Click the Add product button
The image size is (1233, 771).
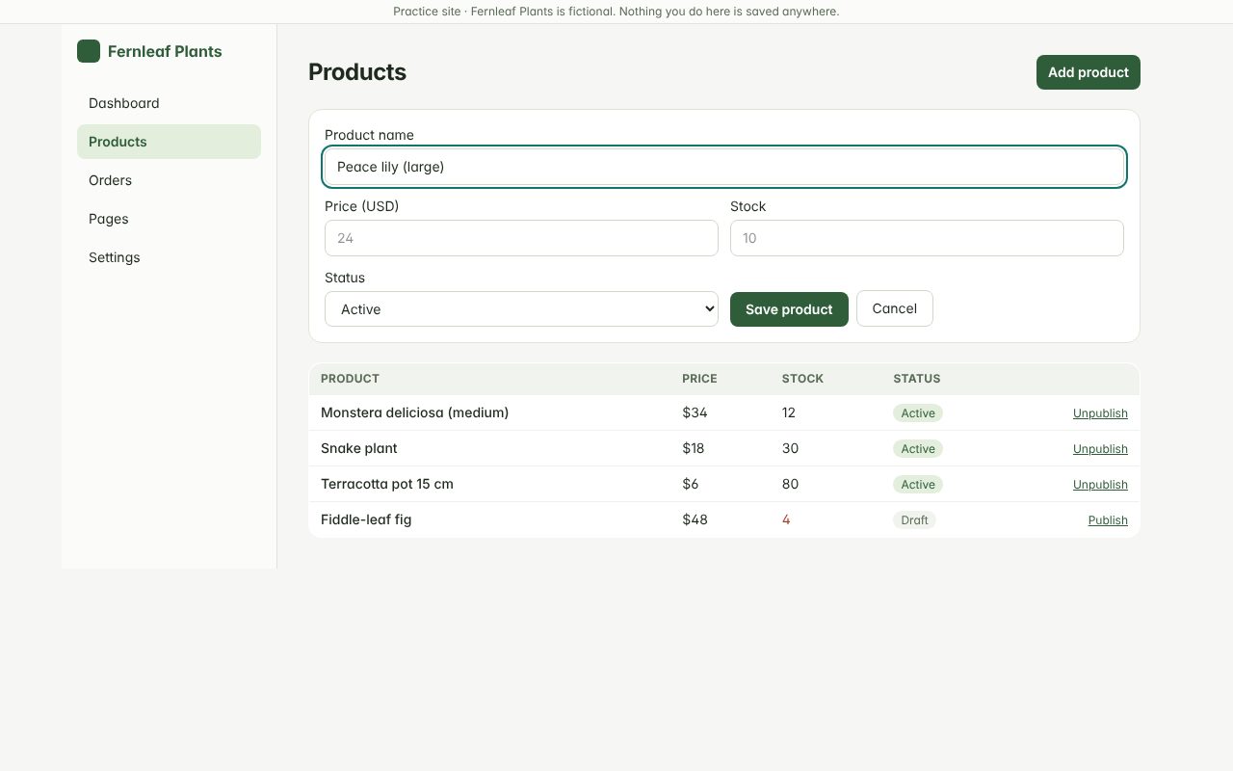[x=1089, y=72]
